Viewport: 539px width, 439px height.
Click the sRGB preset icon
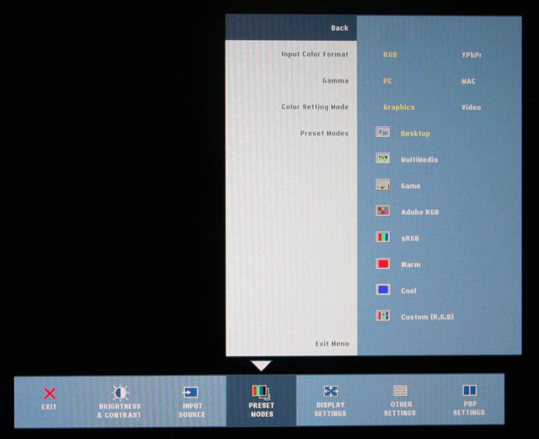(x=383, y=237)
